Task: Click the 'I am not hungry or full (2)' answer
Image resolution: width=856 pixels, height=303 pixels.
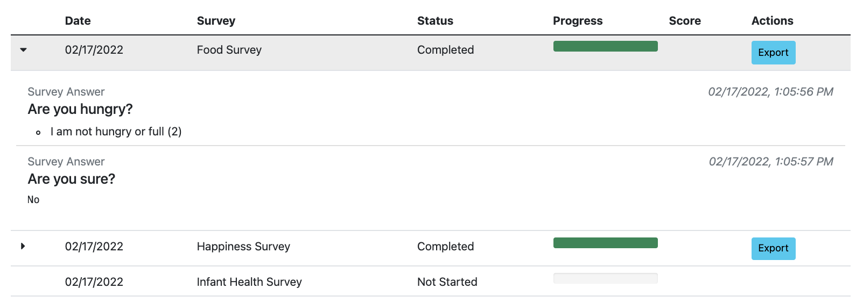Action: click(116, 132)
